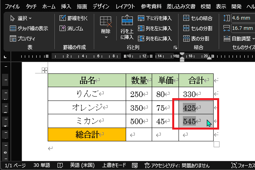Click the column width field showing 16.7 mm

243,28
